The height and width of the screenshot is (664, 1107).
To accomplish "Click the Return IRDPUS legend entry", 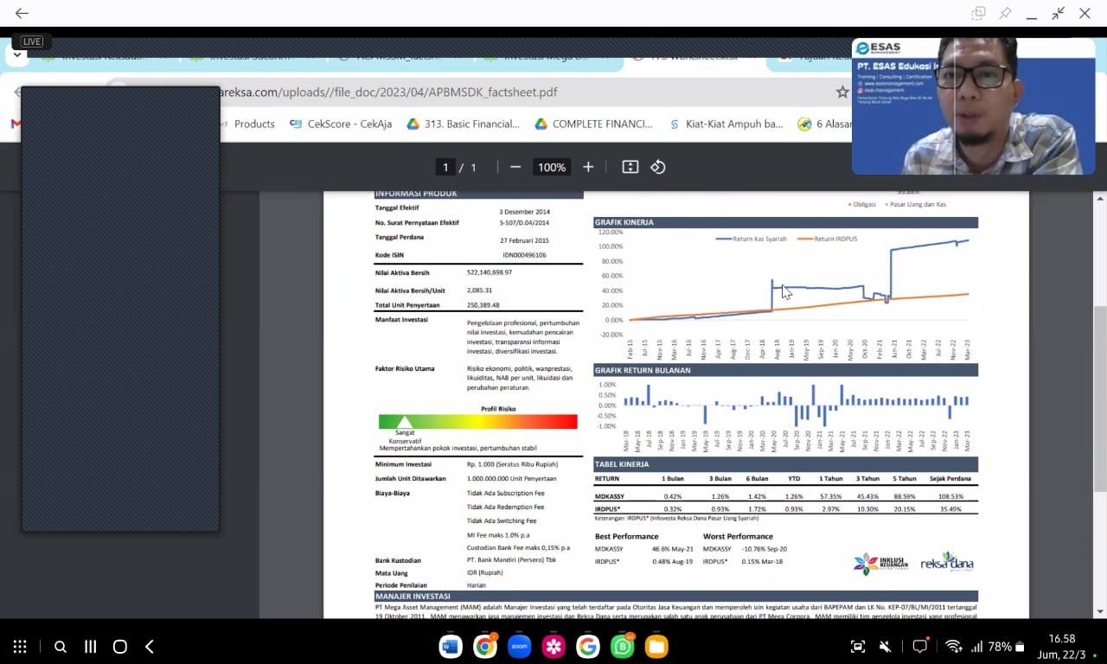I will (x=828, y=239).
